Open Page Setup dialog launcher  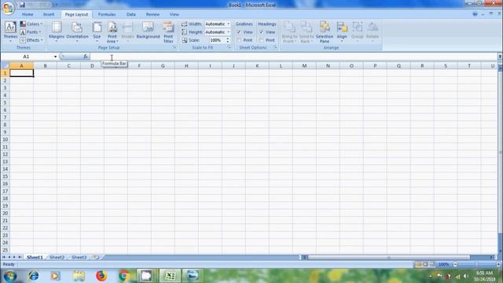click(x=174, y=47)
